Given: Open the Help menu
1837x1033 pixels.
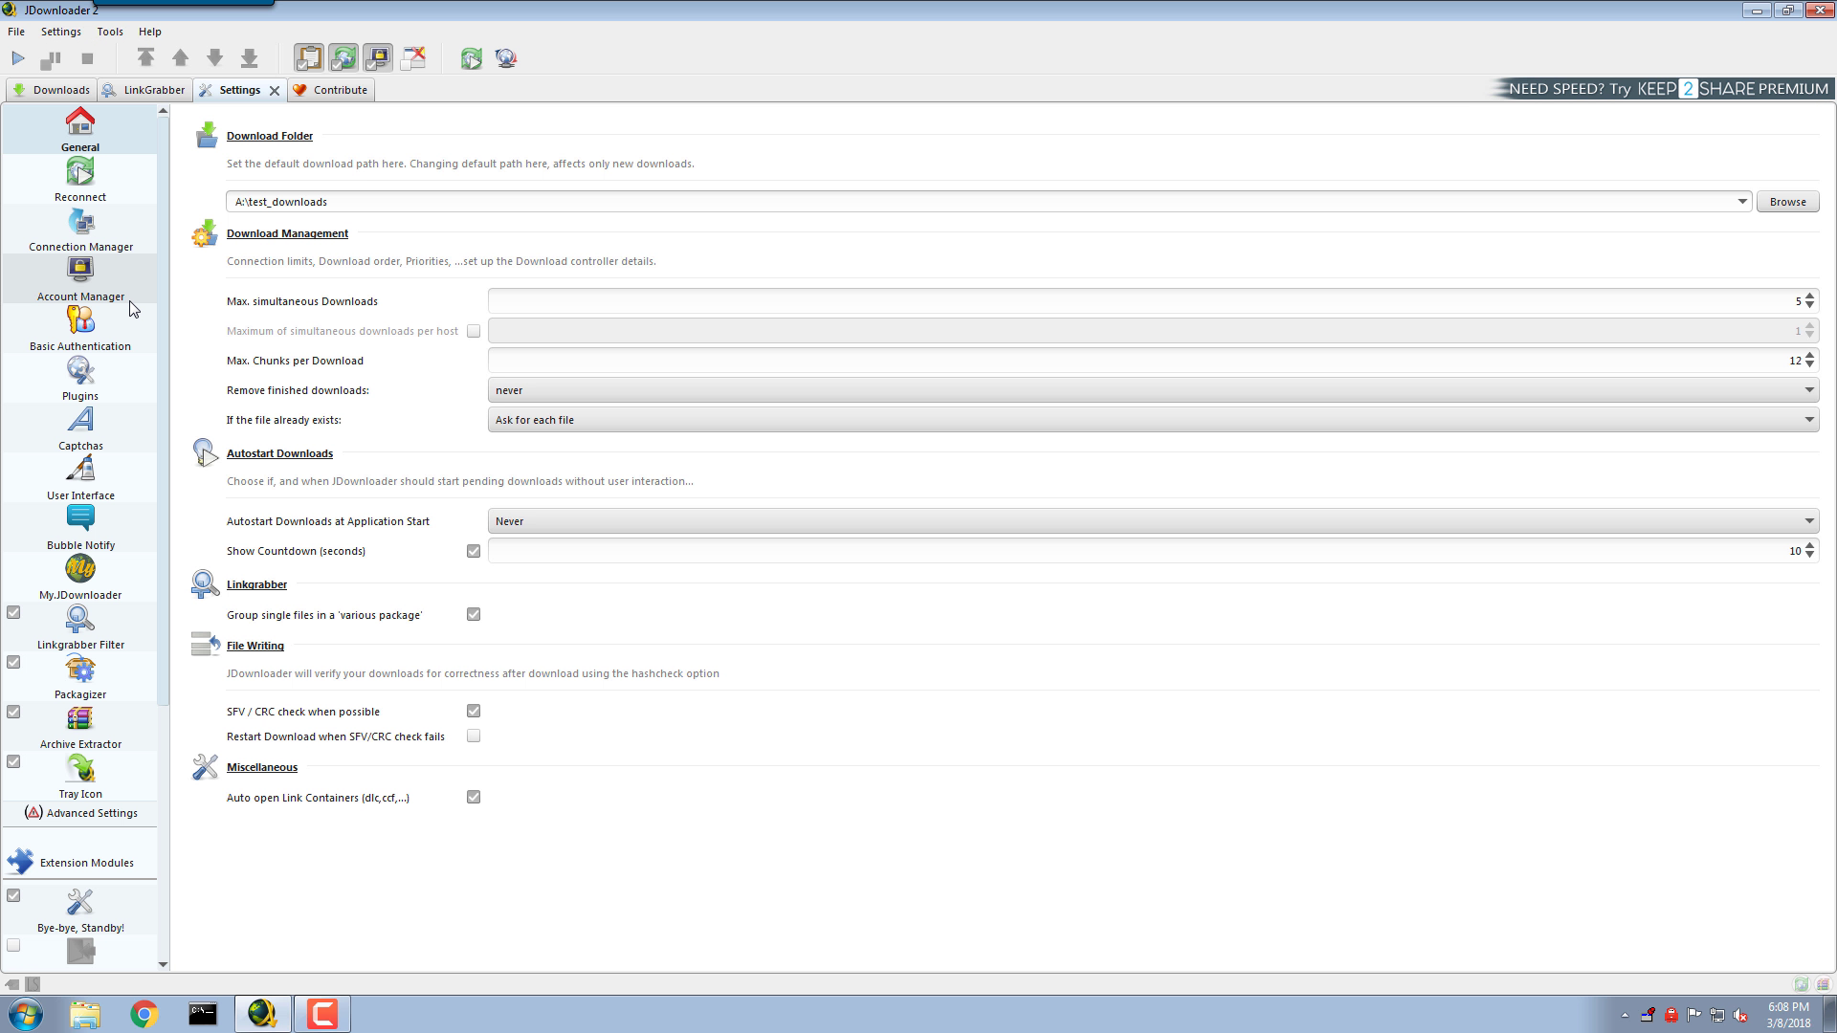Looking at the screenshot, I should [150, 32].
